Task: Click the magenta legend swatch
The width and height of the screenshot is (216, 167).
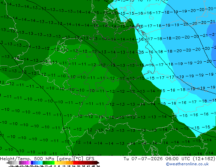Action: click(27, 163)
